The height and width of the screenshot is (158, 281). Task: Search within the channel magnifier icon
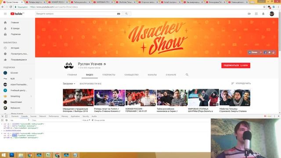coord(187,75)
